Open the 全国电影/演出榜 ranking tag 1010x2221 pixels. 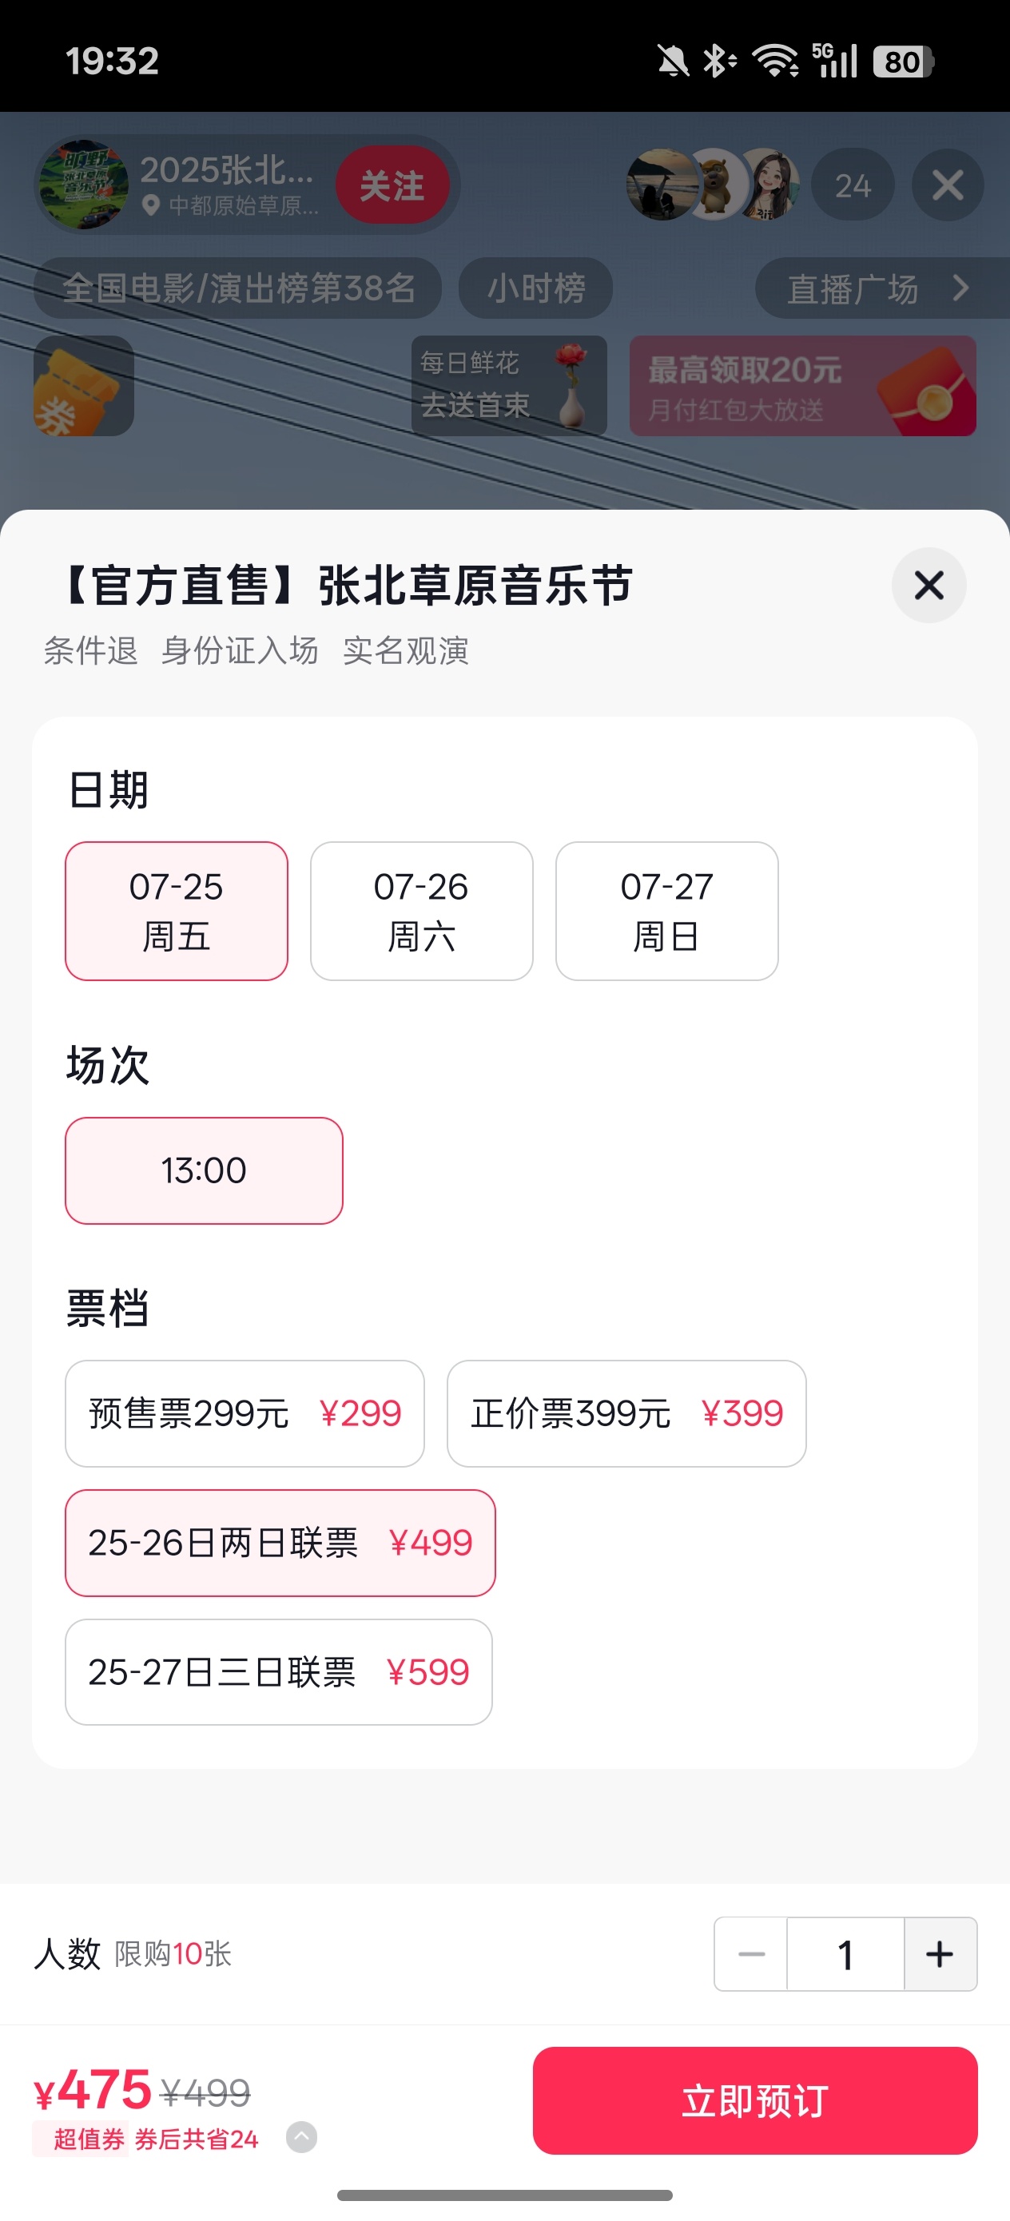[238, 288]
